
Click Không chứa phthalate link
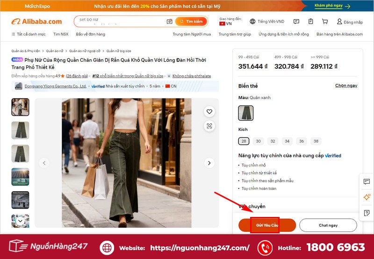click(x=192, y=76)
